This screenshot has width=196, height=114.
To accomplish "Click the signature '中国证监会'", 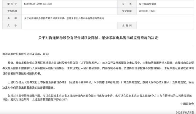I will (187, 104).
